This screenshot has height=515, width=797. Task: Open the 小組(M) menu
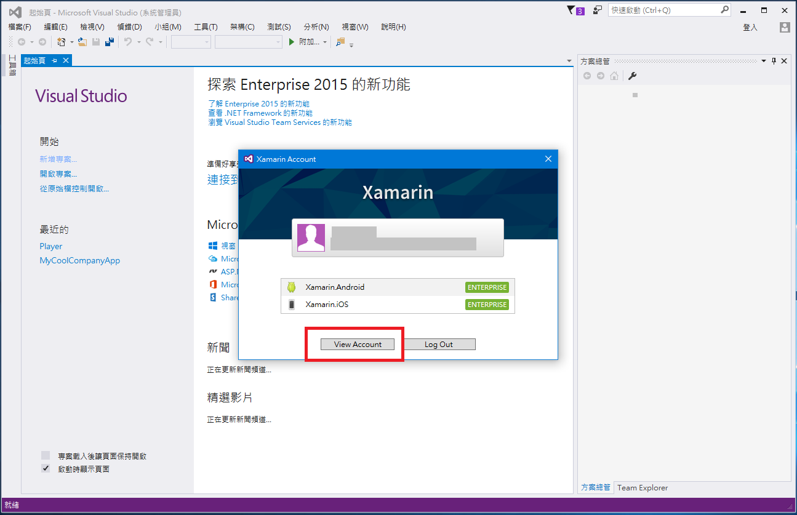pos(168,27)
